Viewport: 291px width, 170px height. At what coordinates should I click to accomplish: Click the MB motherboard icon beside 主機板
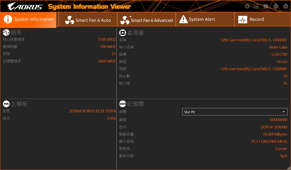(6, 104)
